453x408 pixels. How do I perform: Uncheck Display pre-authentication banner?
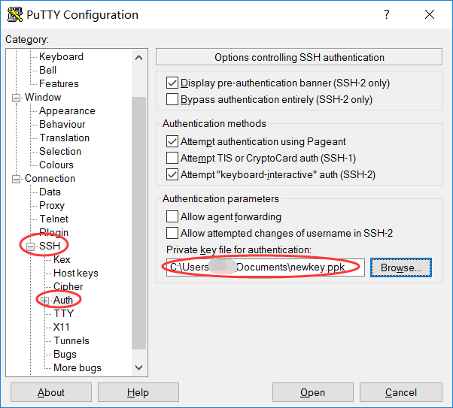coord(172,83)
